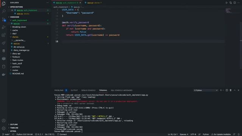Create a new terminal with plus icon

pyautogui.click(x=221, y=90)
